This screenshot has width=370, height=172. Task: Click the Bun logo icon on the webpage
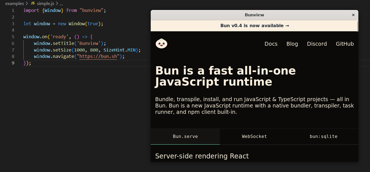[161, 44]
